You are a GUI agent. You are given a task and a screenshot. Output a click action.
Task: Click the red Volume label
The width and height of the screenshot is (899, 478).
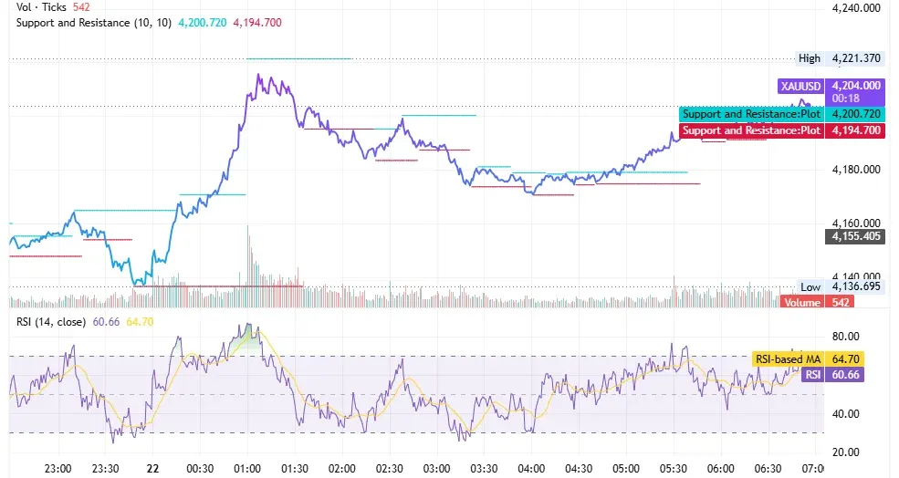click(x=802, y=302)
